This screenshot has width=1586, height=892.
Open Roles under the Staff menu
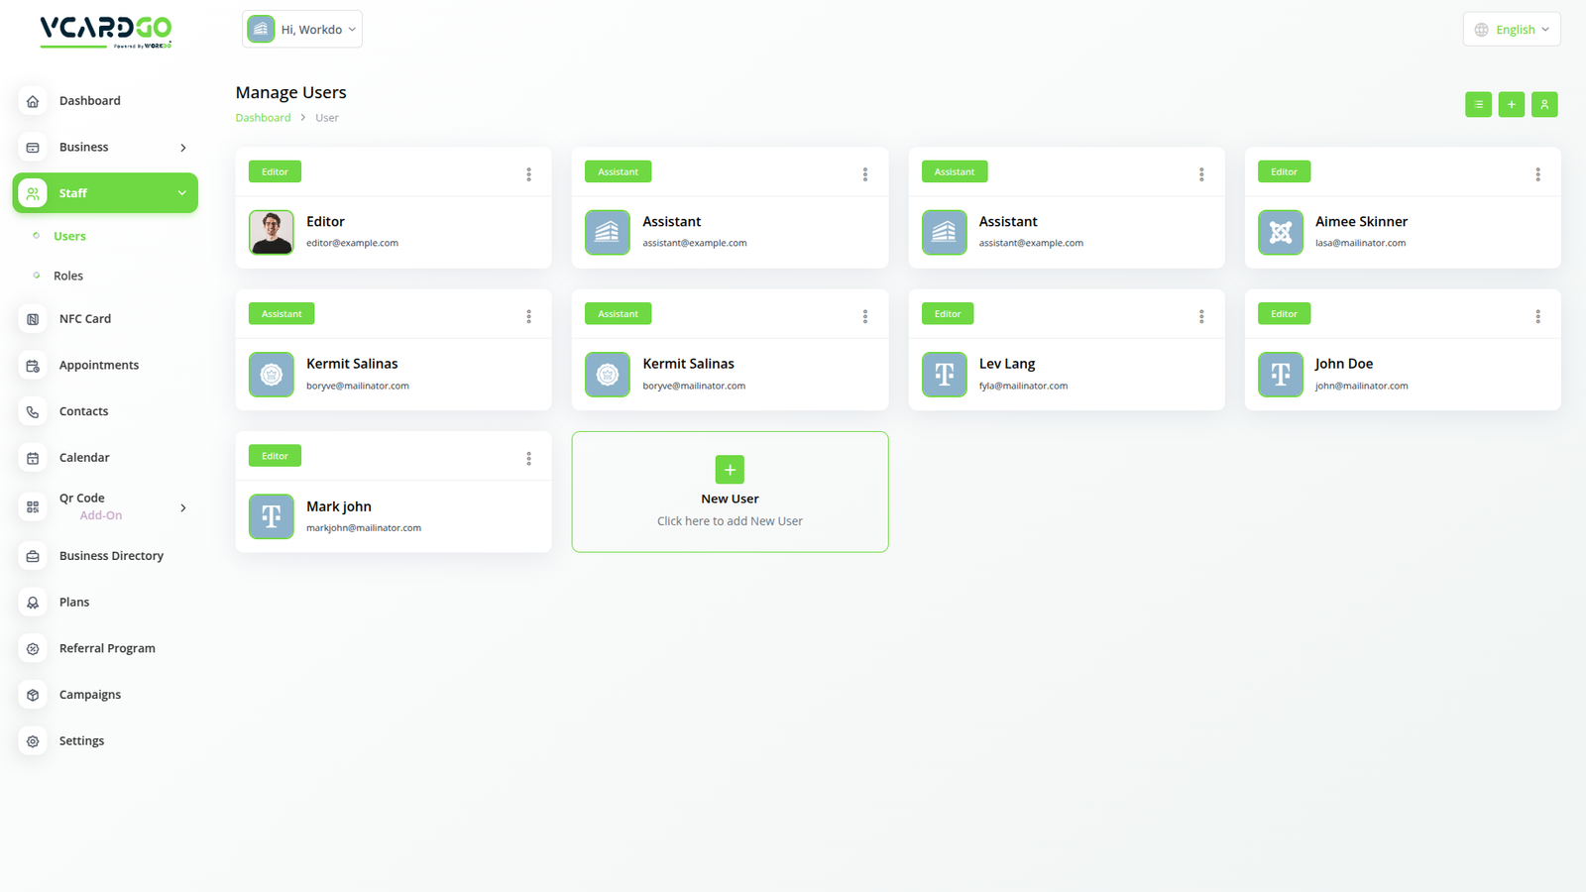point(68,276)
